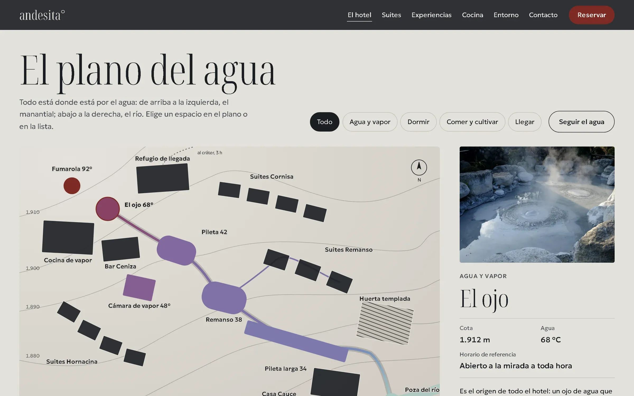Select the Refugio de llegada building

[163, 178]
